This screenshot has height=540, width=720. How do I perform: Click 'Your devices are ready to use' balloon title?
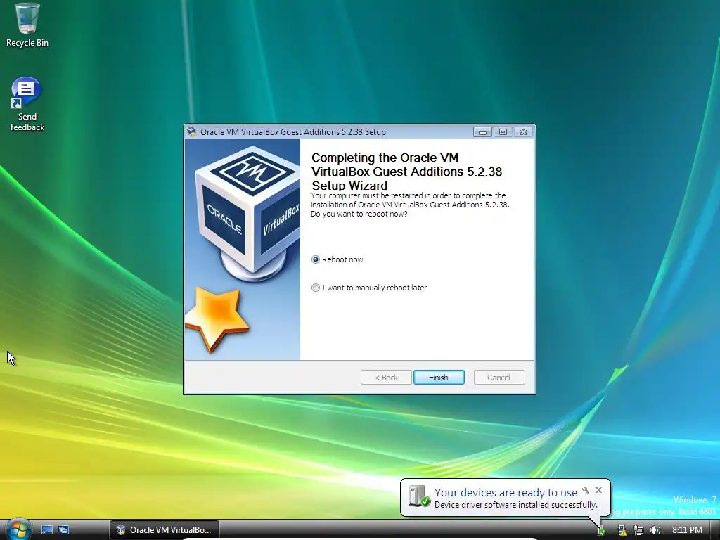tap(506, 492)
